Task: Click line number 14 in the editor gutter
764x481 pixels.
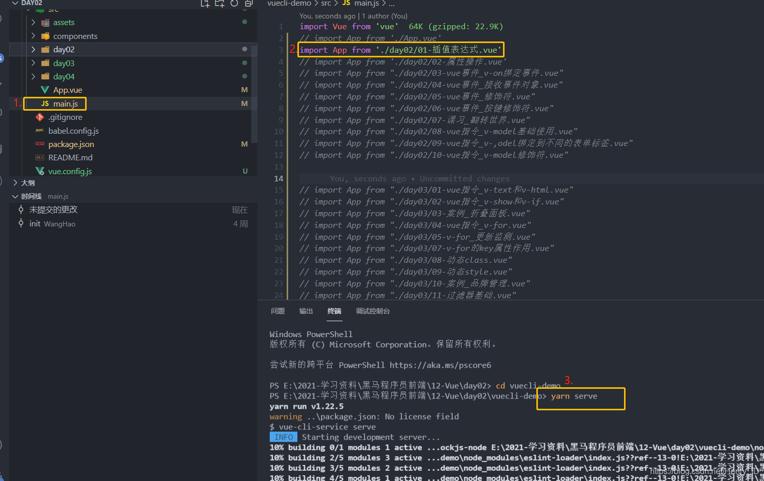Action: [278, 179]
